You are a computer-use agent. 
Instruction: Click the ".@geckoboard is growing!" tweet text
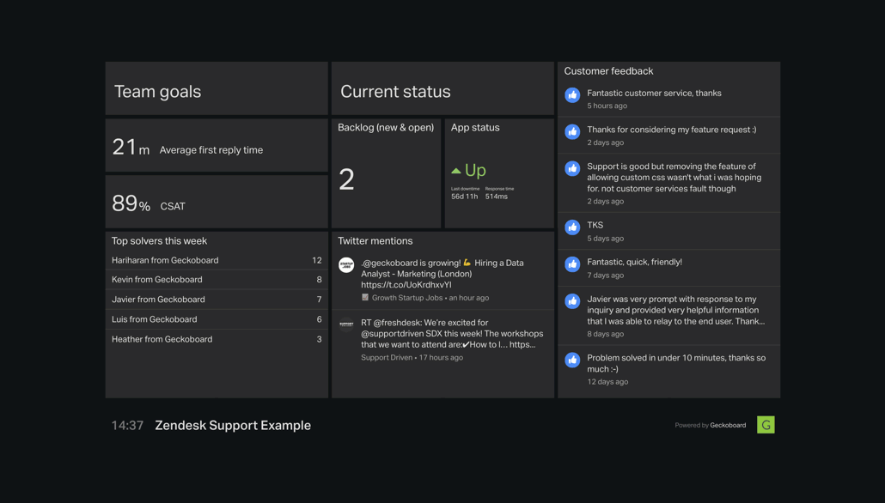click(442, 274)
